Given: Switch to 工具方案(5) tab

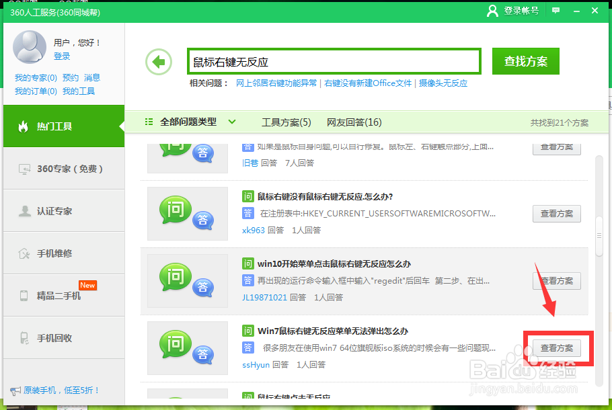Looking at the screenshot, I should [x=286, y=122].
